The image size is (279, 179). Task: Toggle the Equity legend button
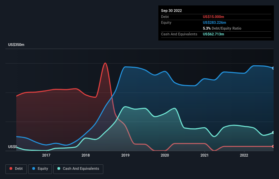coord(40,169)
